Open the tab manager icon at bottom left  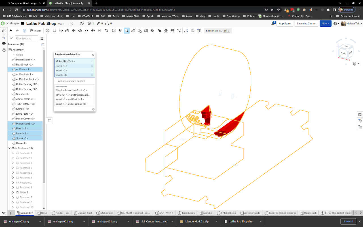[x=4, y=213]
